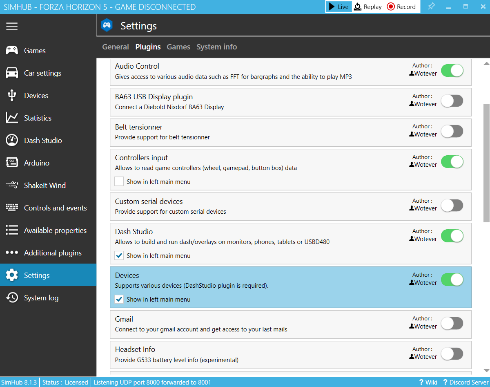Turn on Belt tensionner plugin switch
This screenshot has width=490, height=387.
click(452, 131)
